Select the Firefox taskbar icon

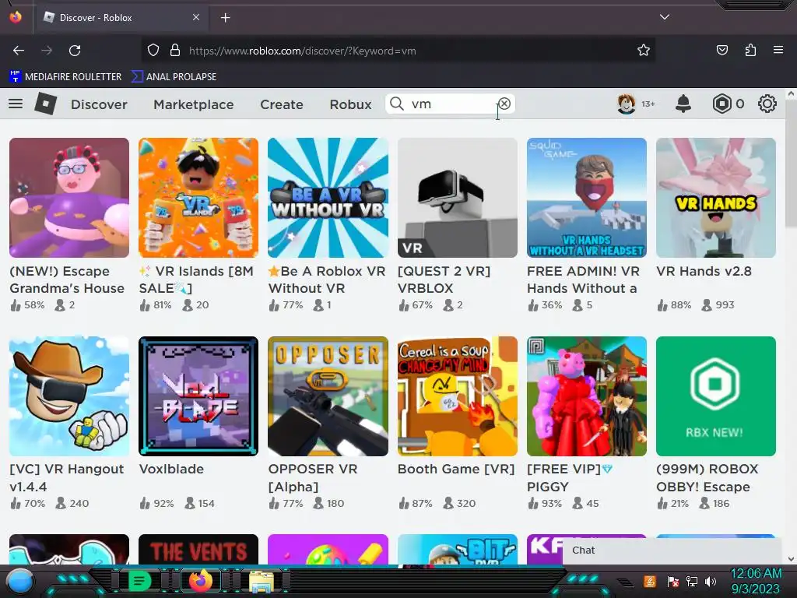200,581
